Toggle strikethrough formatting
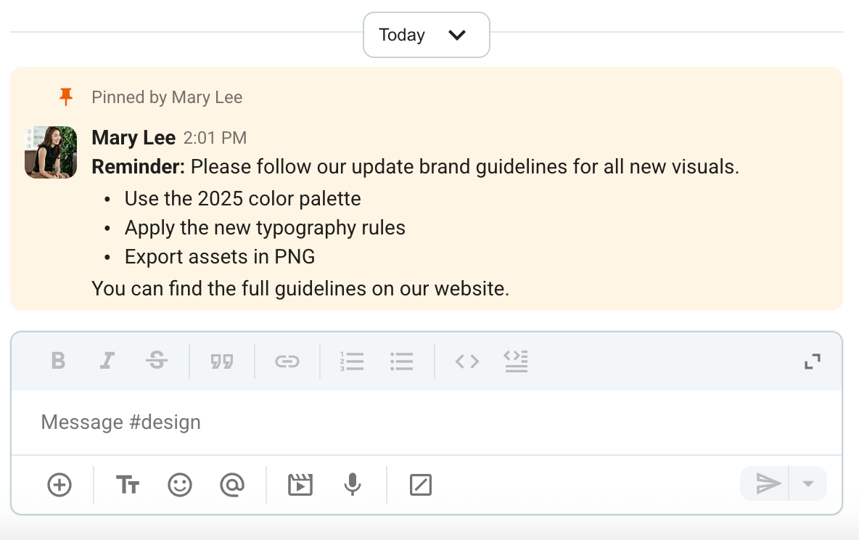859x540 pixels. click(x=157, y=361)
